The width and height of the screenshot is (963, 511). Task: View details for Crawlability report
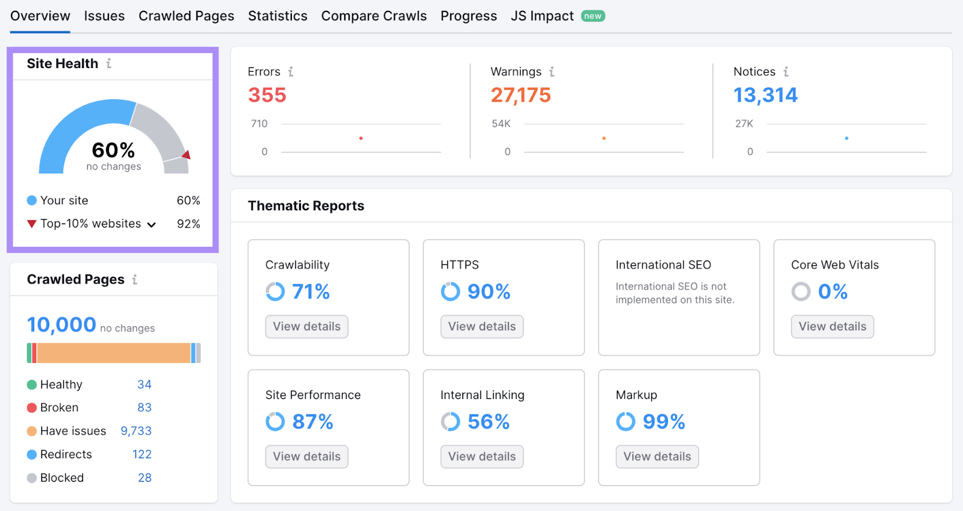[x=306, y=326]
